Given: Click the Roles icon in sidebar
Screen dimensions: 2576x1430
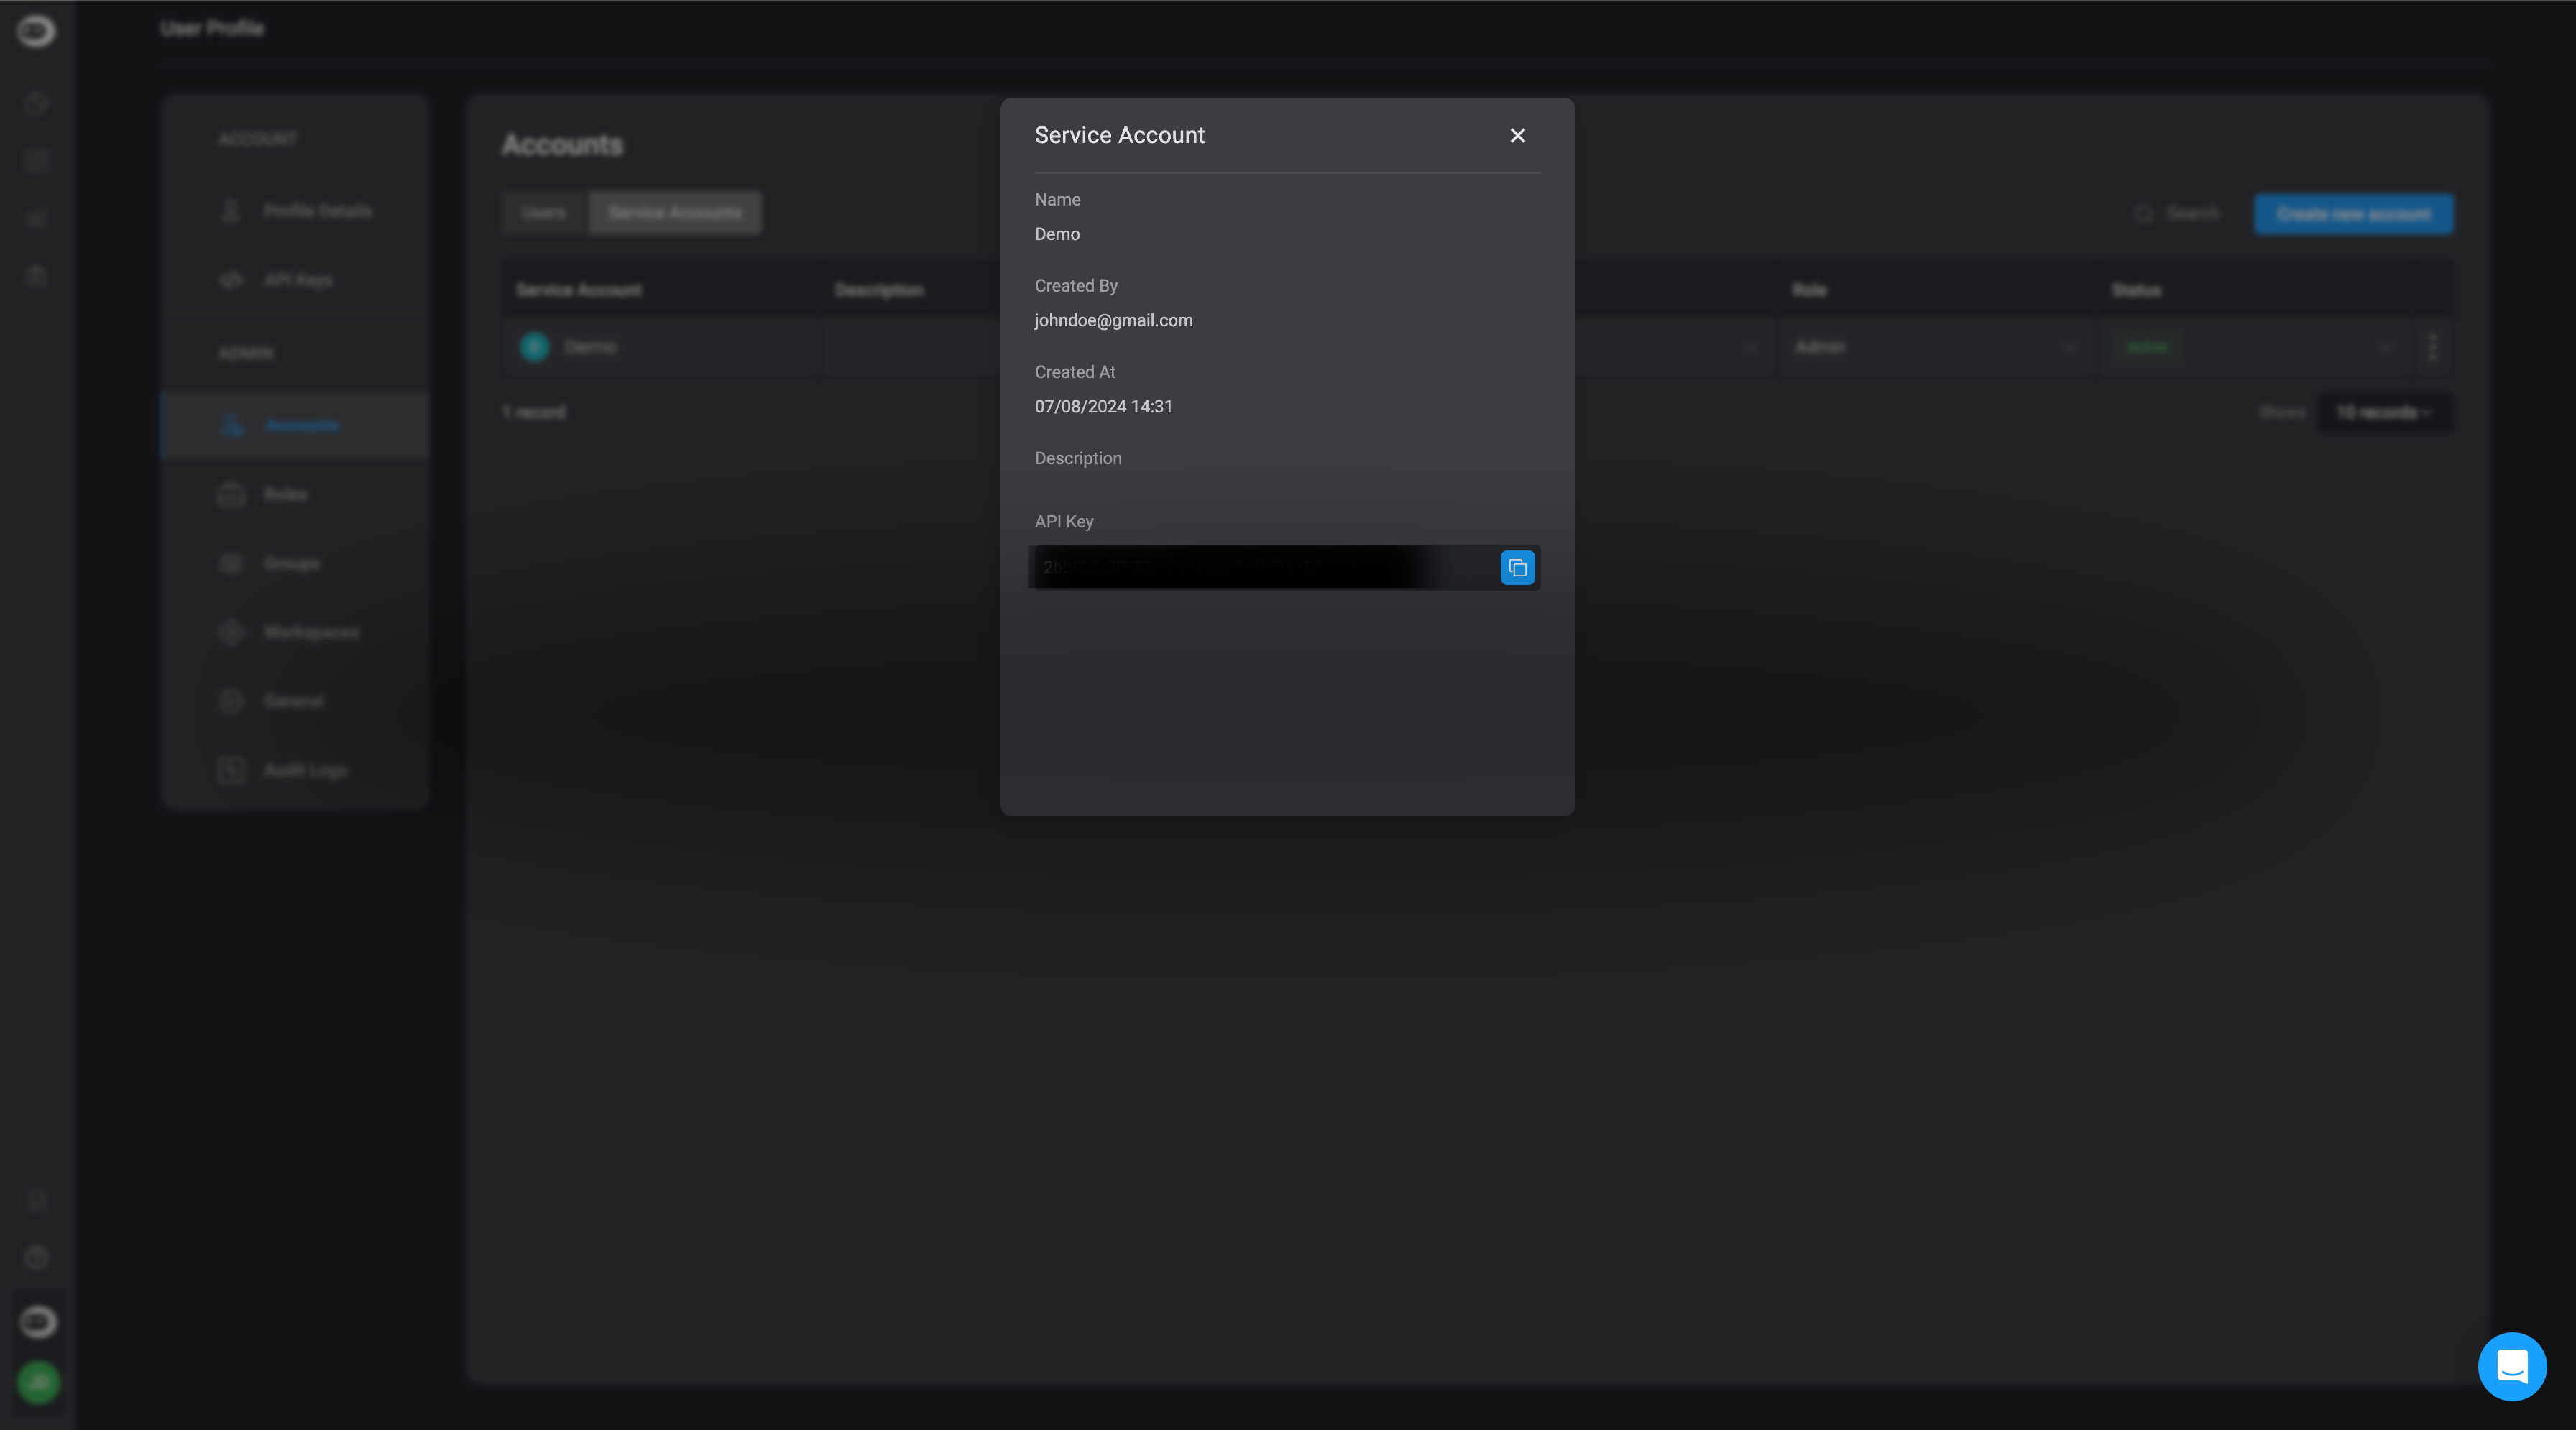Looking at the screenshot, I should pyautogui.click(x=231, y=494).
